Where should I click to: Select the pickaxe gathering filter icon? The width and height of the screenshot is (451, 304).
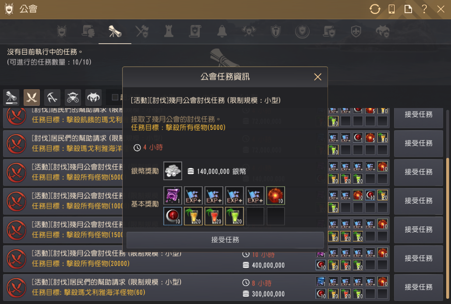[x=52, y=98]
